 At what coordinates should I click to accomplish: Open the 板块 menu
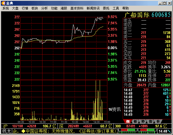(x=35, y=8)
